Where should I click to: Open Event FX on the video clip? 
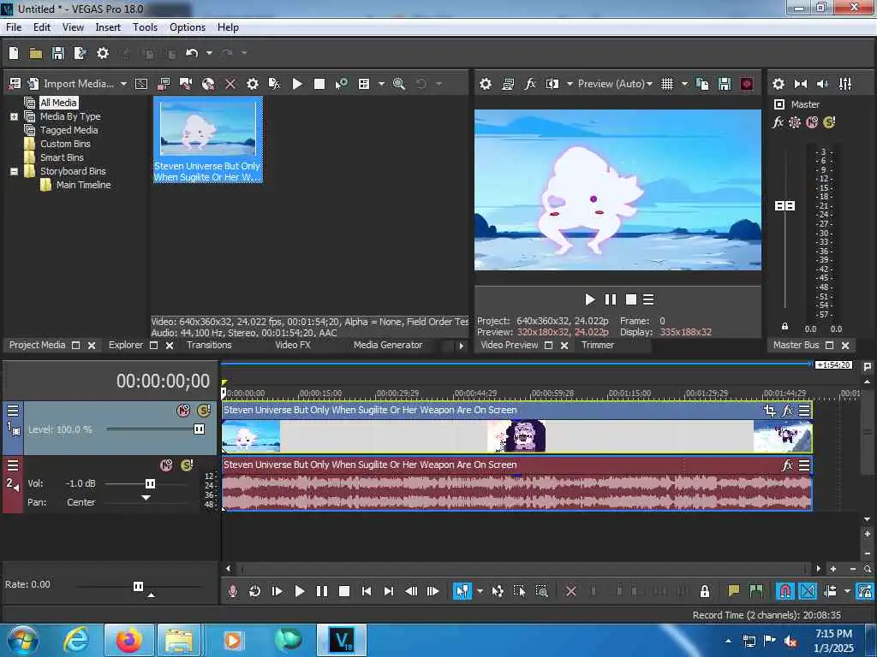788,411
